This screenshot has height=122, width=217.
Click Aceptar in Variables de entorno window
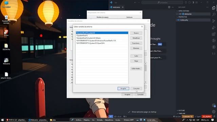pos(127,95)
